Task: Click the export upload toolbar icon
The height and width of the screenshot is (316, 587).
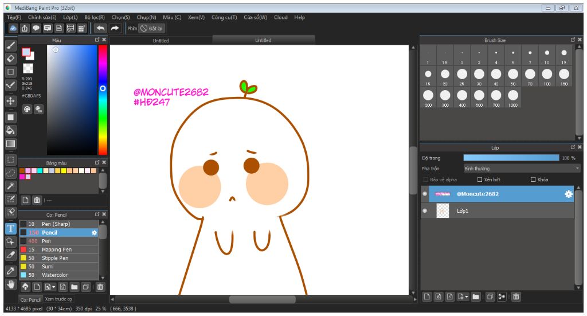Action: pos(25,28)
